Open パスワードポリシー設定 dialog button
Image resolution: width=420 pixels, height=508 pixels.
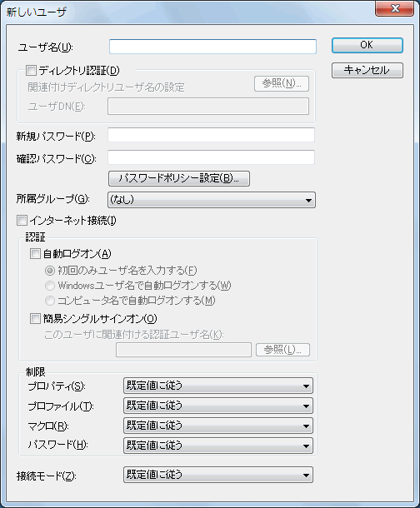(179, 178)
